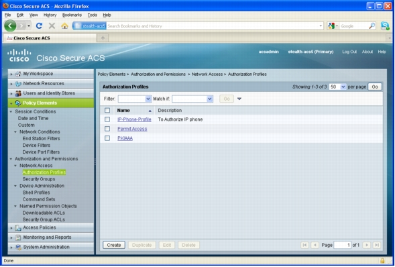The width and height of the screenshot is (395, 267).
Task: Go to last page icon
Action: click(377, 245)
